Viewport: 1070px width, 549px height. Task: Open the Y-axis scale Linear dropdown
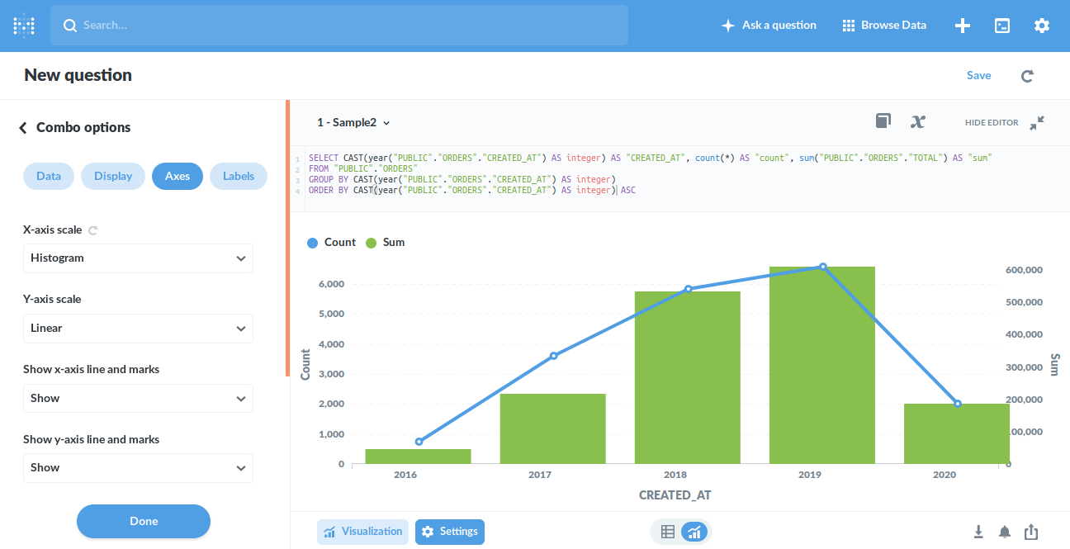(138, 329)
